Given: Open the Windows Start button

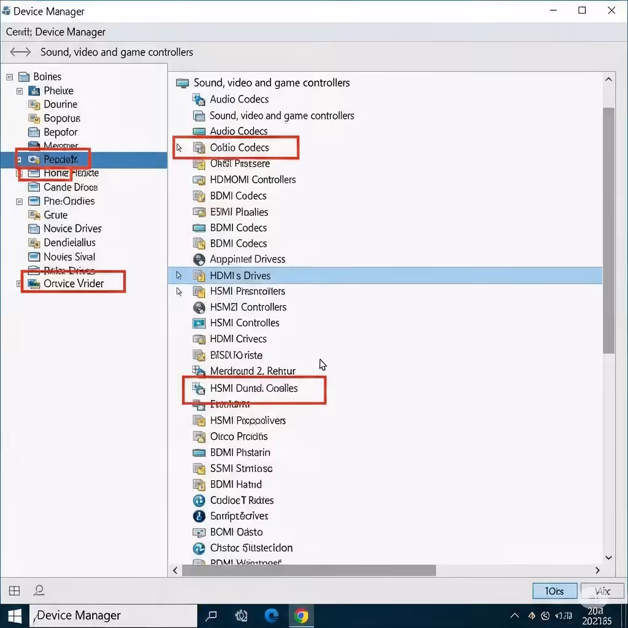Looking at the screenshot, I should (x=15, y=616).
